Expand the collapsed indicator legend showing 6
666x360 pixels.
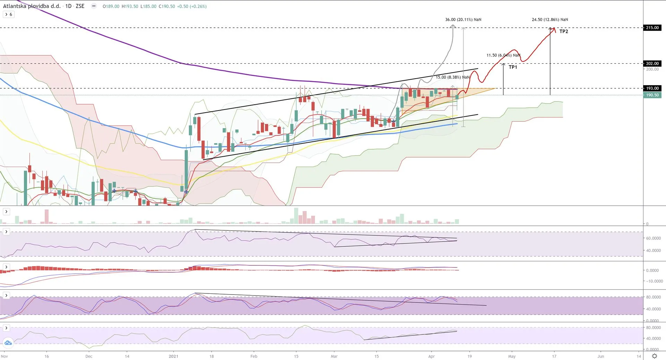click(x=9, y=14)
